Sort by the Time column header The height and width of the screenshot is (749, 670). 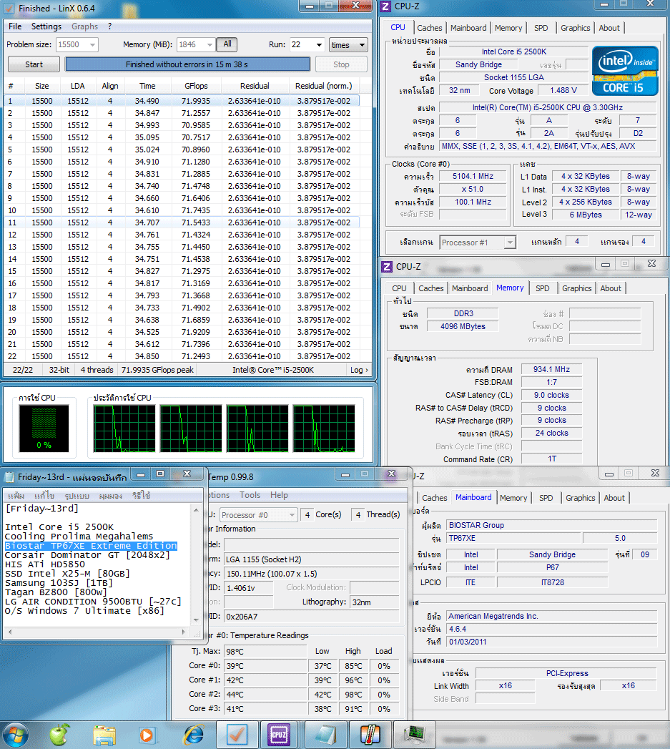147,86
